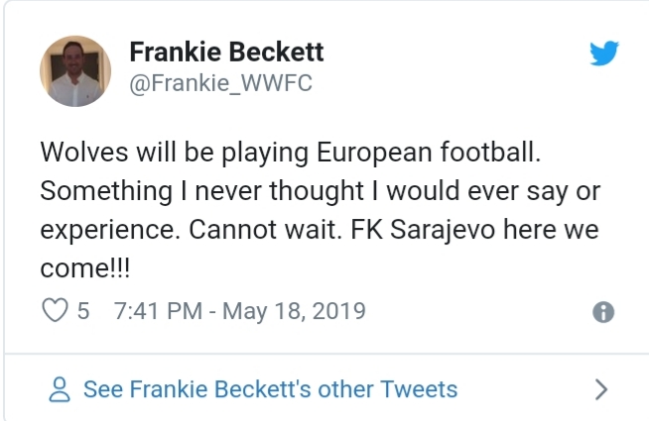
Task: Expand the right chevron arrow
Action: [599, 389]
